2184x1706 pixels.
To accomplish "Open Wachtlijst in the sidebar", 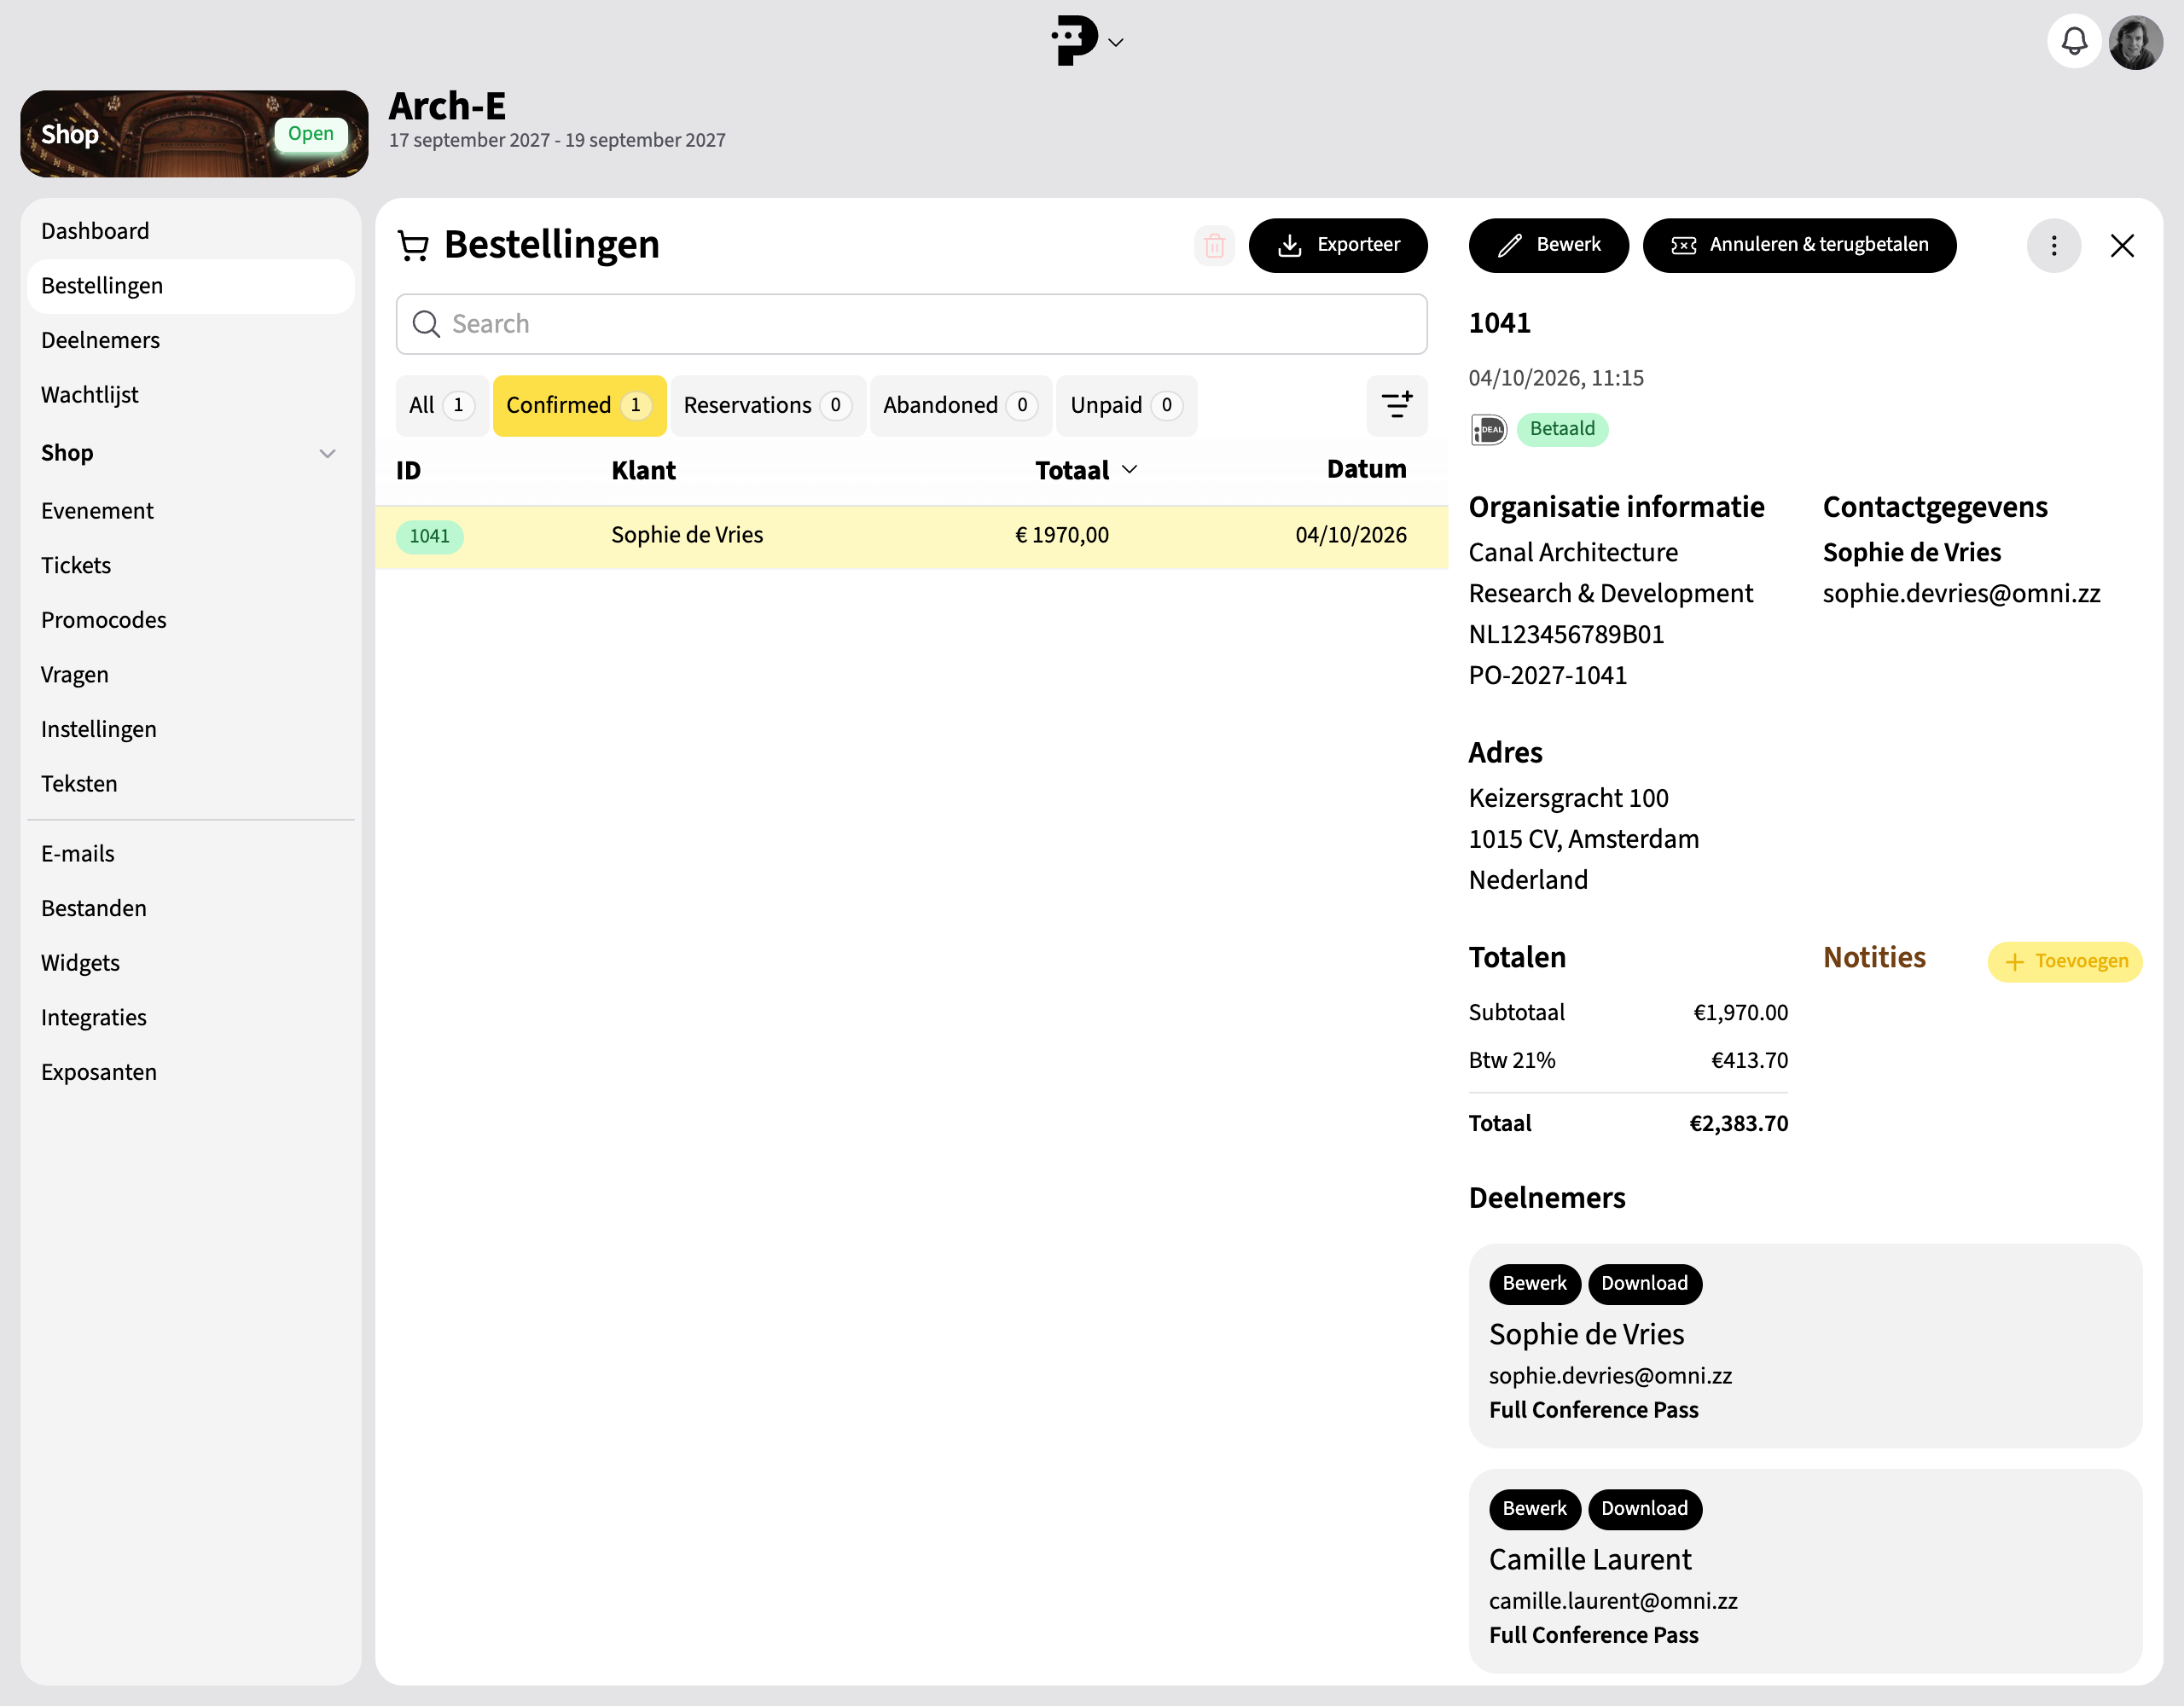I will pyautogui.click(x=190, y=395).
